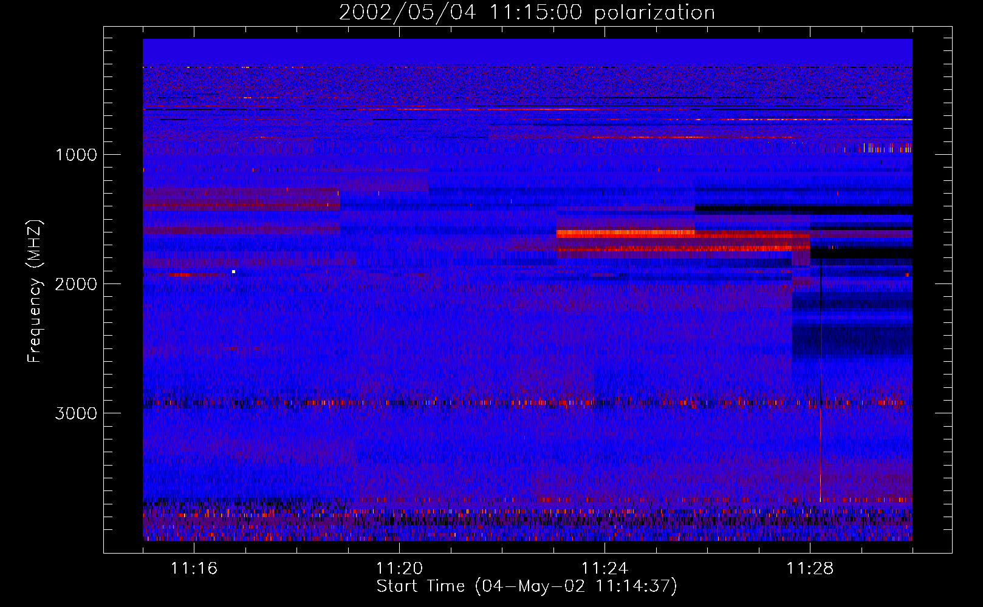
Task: Click the 11:20 time tick label
Action: 399,569
